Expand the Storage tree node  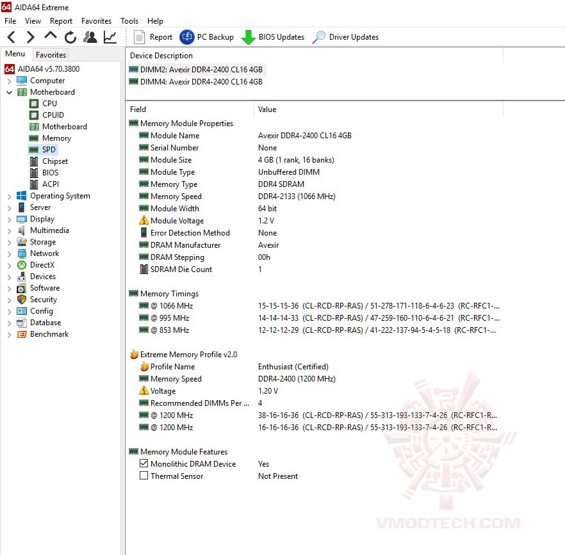[x=10, y=243]
